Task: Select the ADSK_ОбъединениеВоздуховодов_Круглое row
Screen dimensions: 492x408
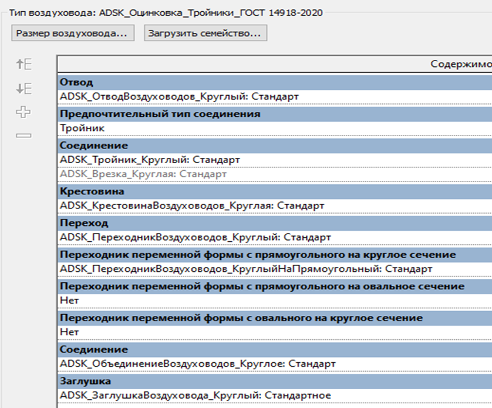Action: pos(275,364)
